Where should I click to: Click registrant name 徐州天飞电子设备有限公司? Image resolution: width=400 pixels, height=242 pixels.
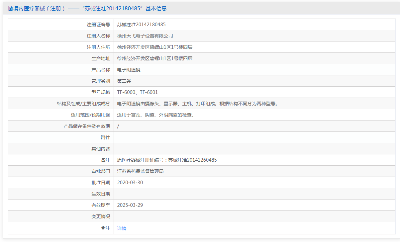145,36
